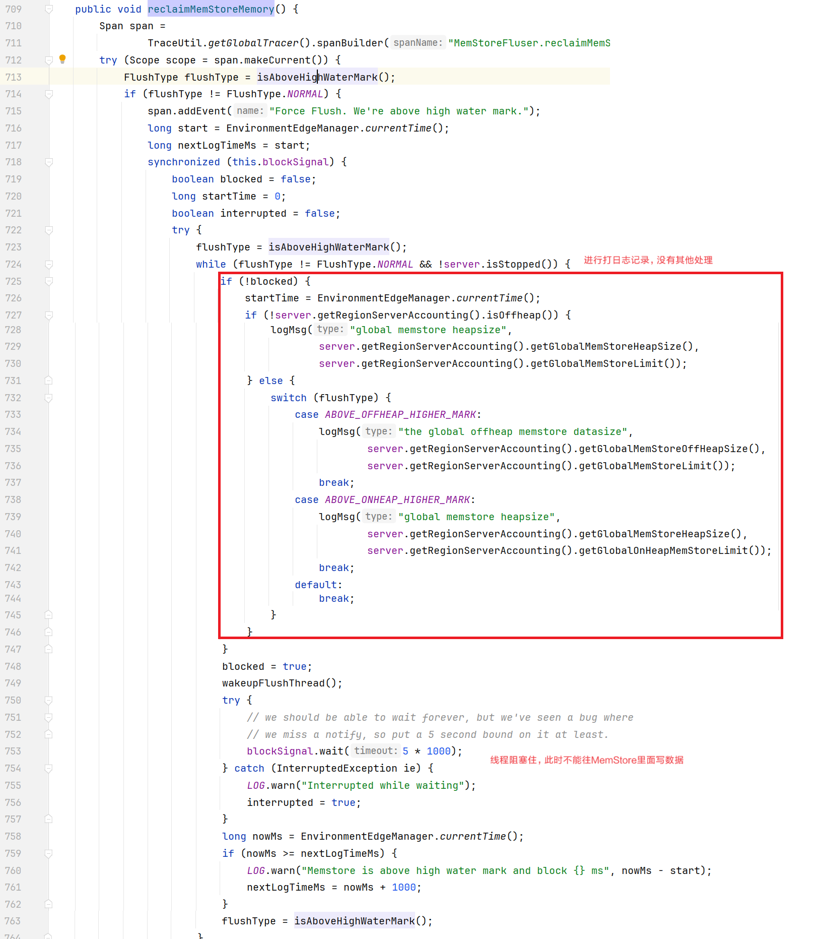
Task: Click line number 713 in the gutter
Action: point(14,77)
